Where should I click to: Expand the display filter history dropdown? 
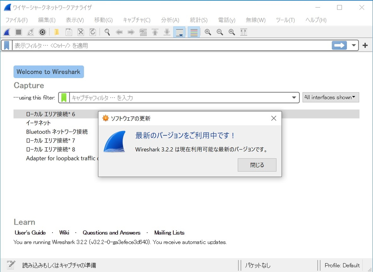(x=353, y=45)
